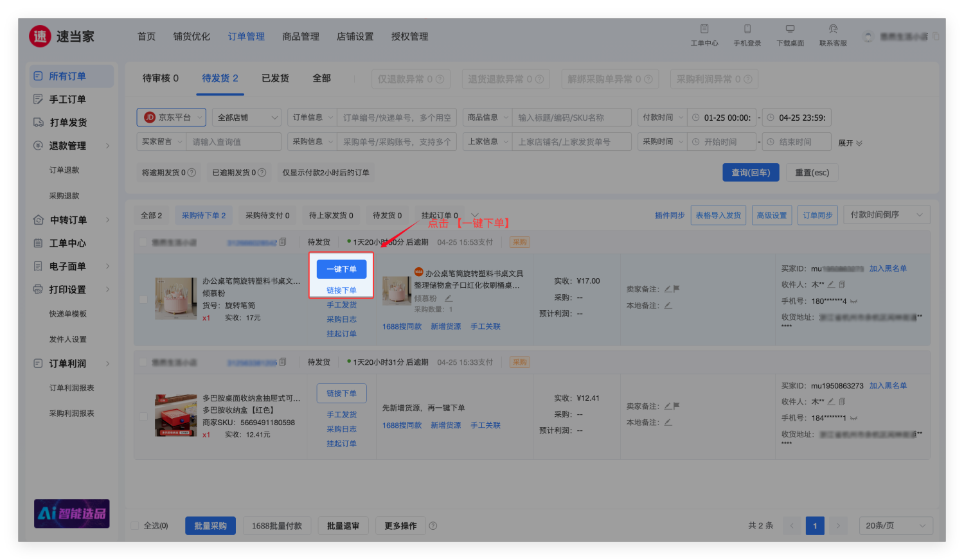Open the 20条/页 page size dropdown

pos(895,526)
